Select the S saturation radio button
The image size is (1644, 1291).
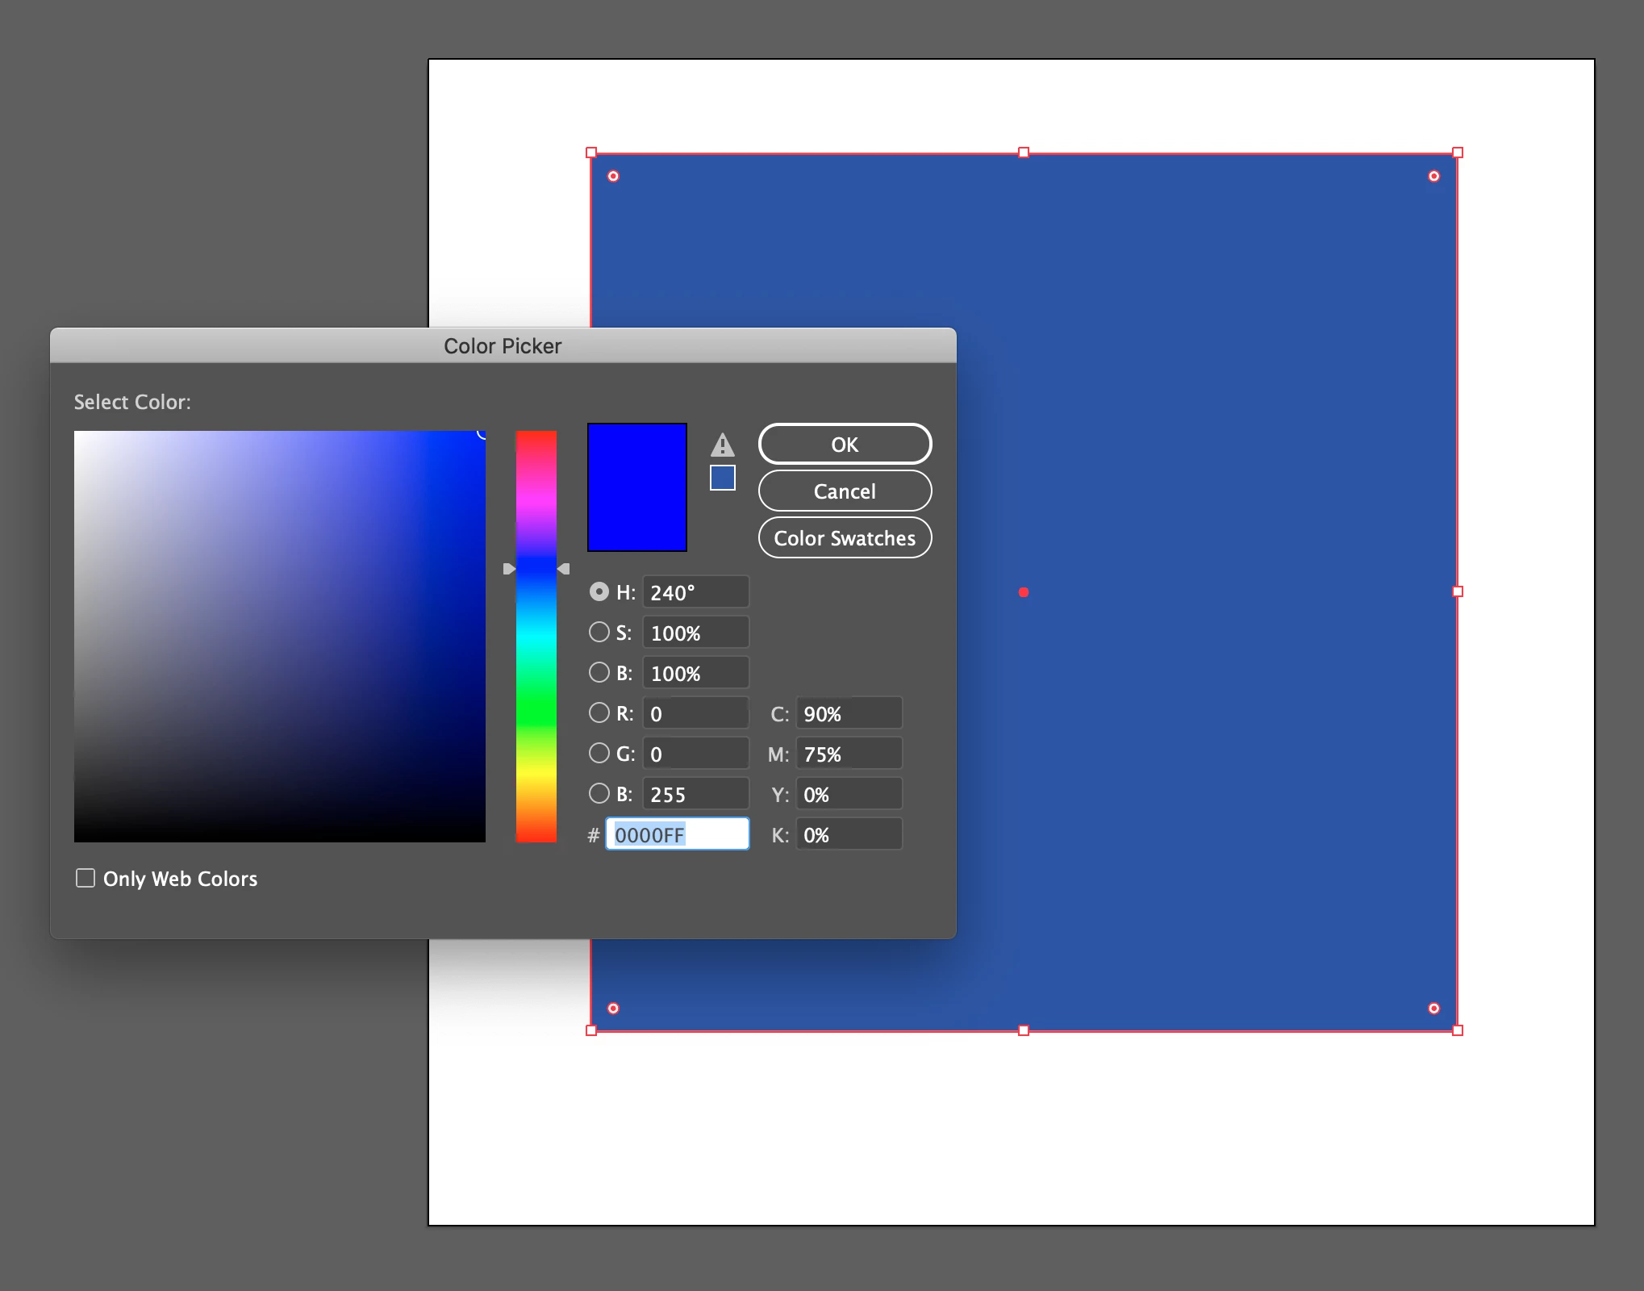coord(599,632)
